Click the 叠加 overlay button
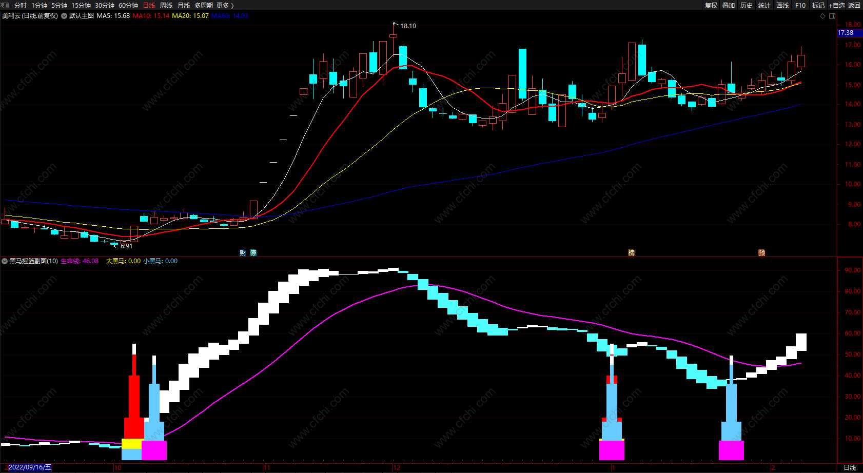Viewport: 863px width, 473px height. tap(729, 6)
